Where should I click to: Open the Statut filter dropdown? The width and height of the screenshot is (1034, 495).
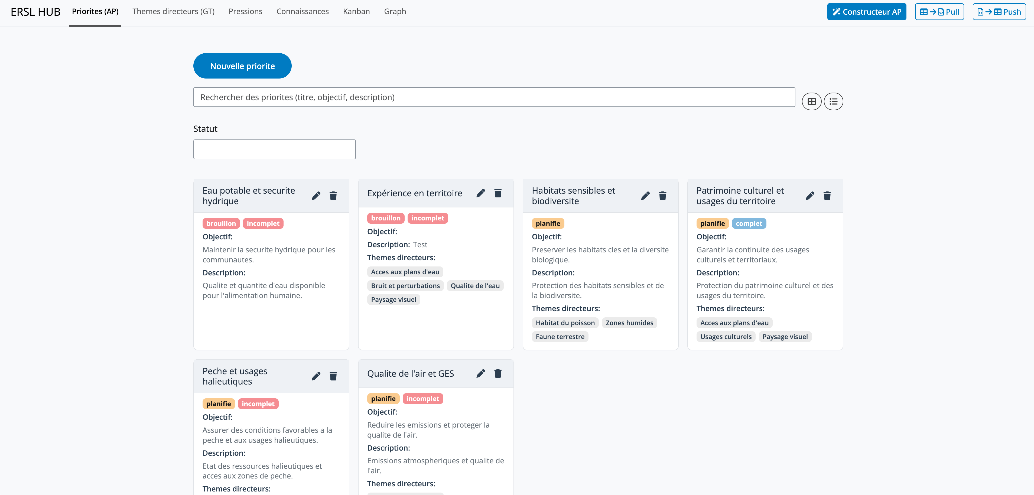click(x=274, y=149)
